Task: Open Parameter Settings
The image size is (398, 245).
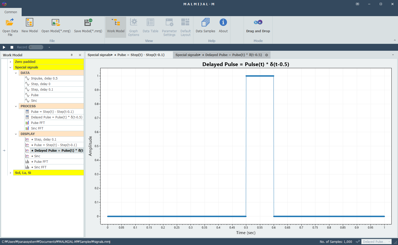Action: click(x=169, y=27)
